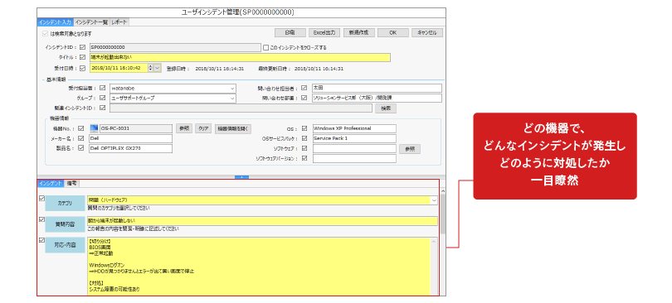Click 参照 next to the machine number field
Screen dimensions: 672x303
[x=184, y=128]
